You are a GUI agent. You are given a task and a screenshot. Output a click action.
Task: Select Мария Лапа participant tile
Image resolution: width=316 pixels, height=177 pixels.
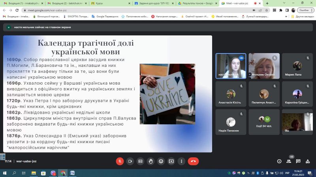click(297, 66)
